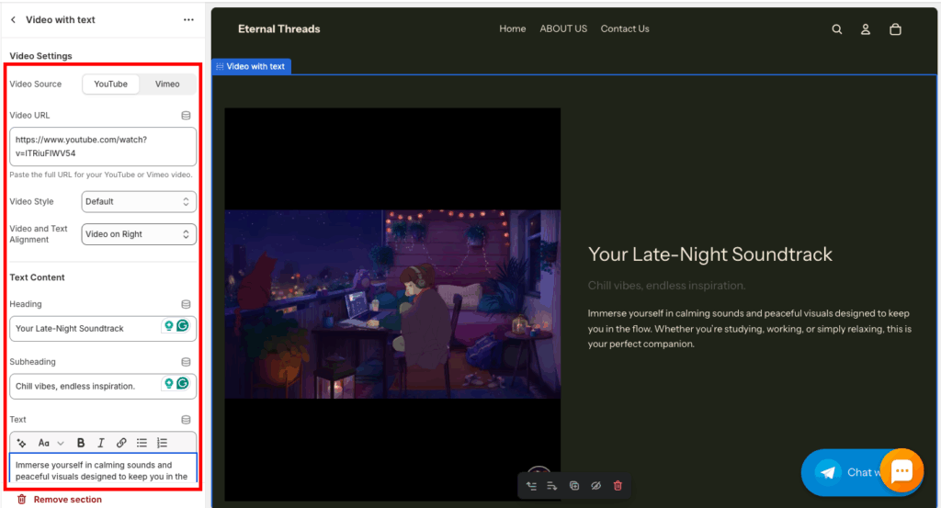Viewport: 941px width, 508px height.
Task: Click Remove section
Action: coord(60,499)
